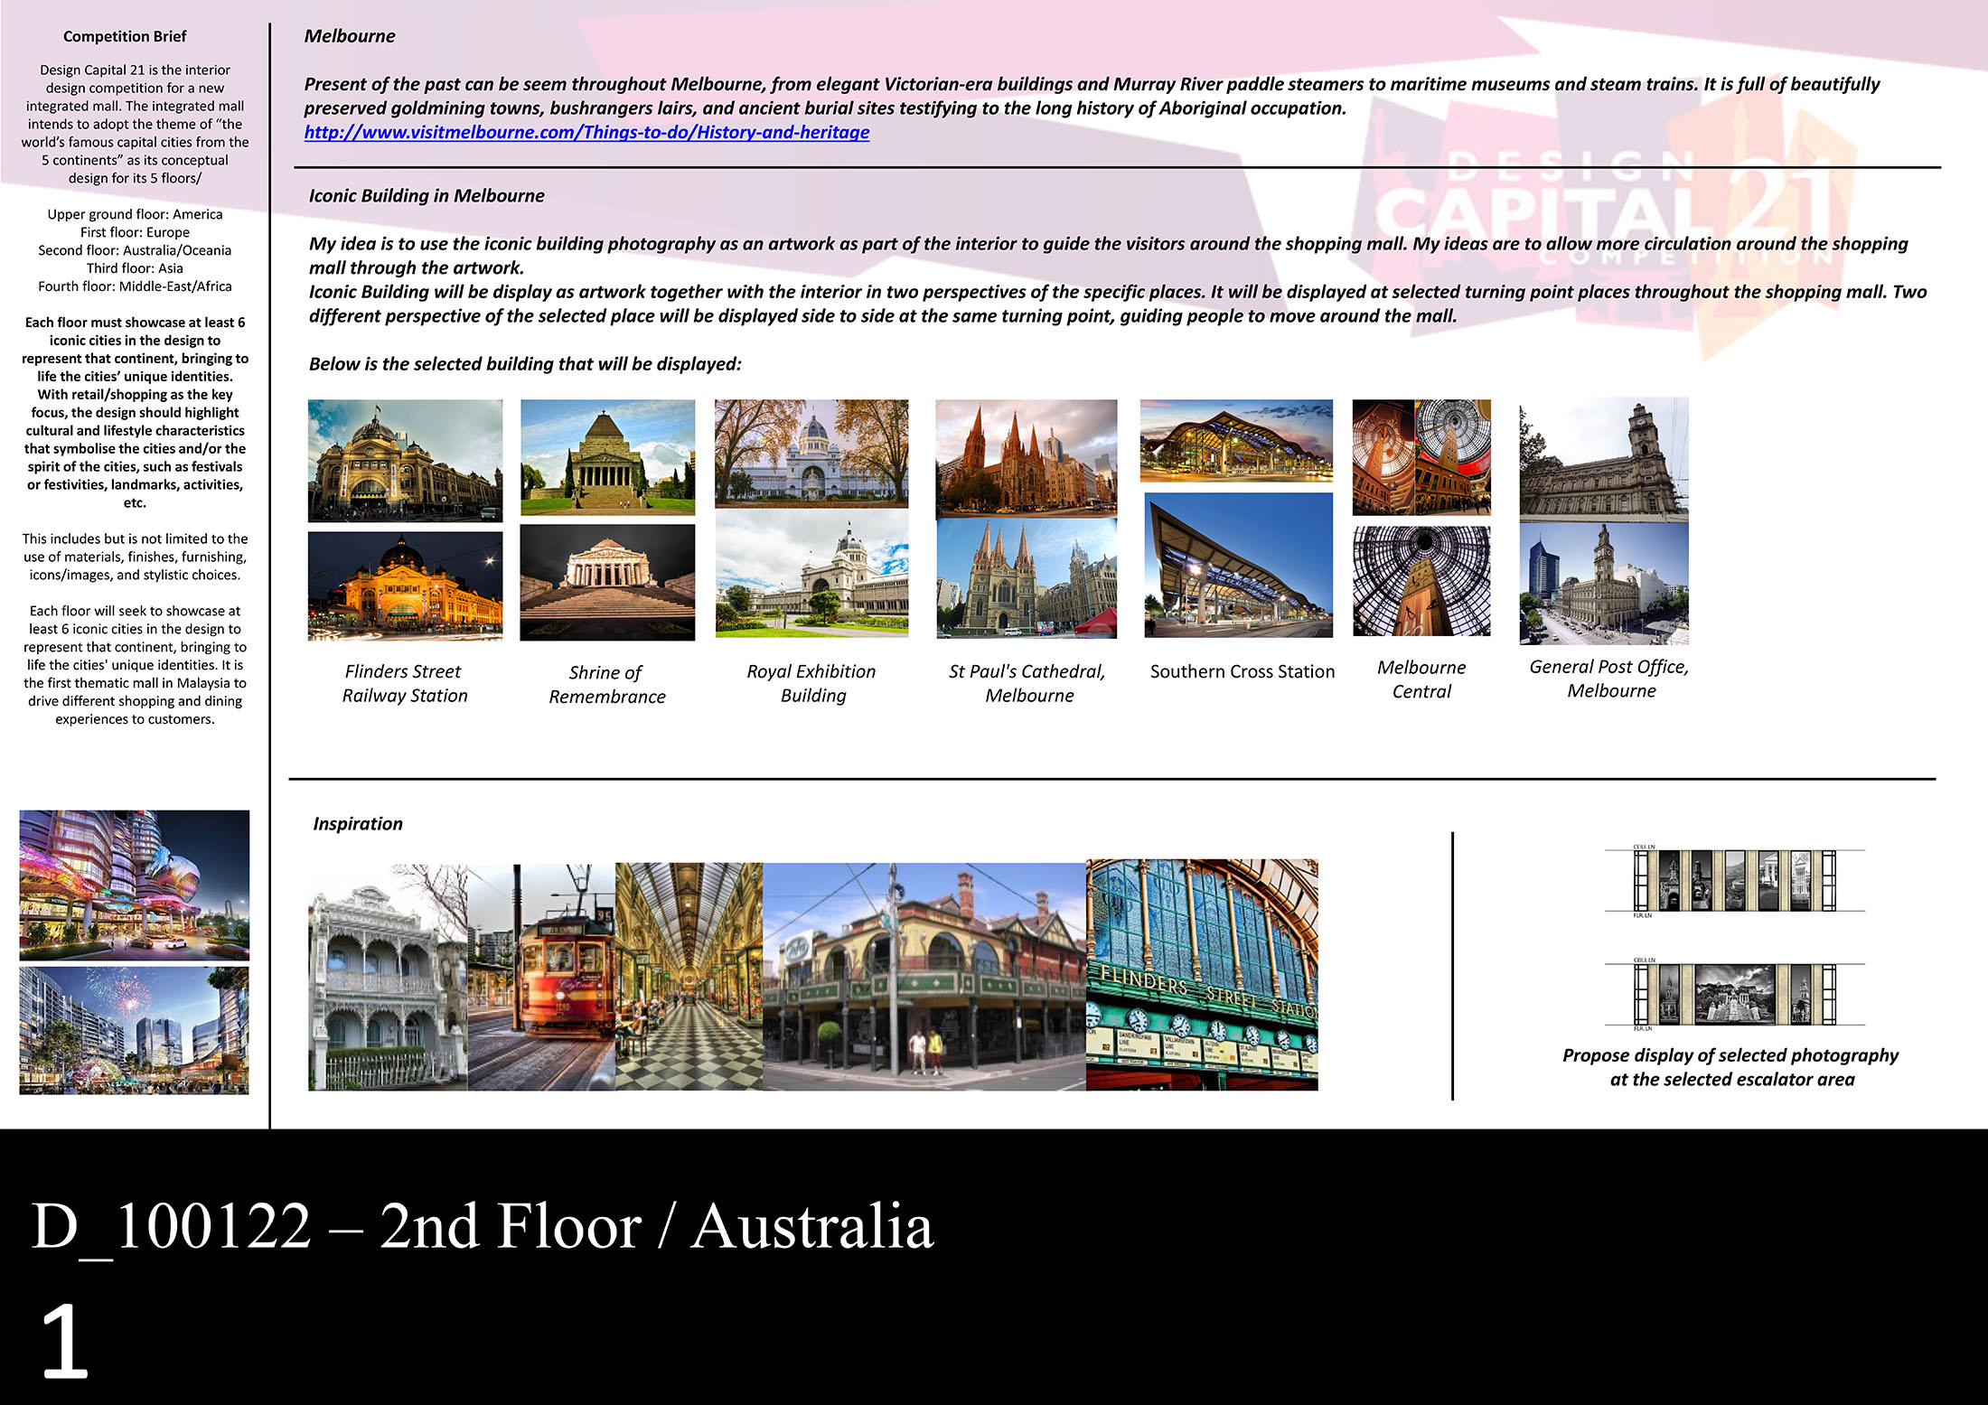The image size is (1988, 1405).
Task: Click the lower Royal Exhibition Building photo
Action: pyautogui.click(x=811, y=574)
